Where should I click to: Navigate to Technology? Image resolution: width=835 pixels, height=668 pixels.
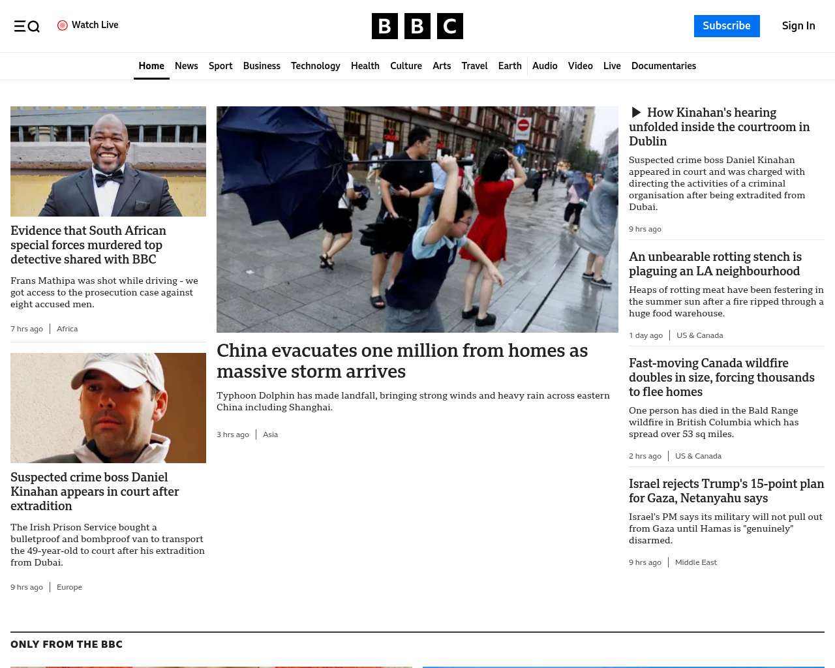pyautogui.click(x=316, y=66)
